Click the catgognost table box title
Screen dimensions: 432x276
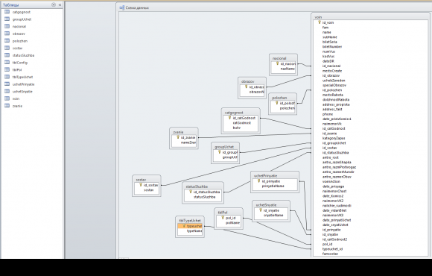point(234,113)
